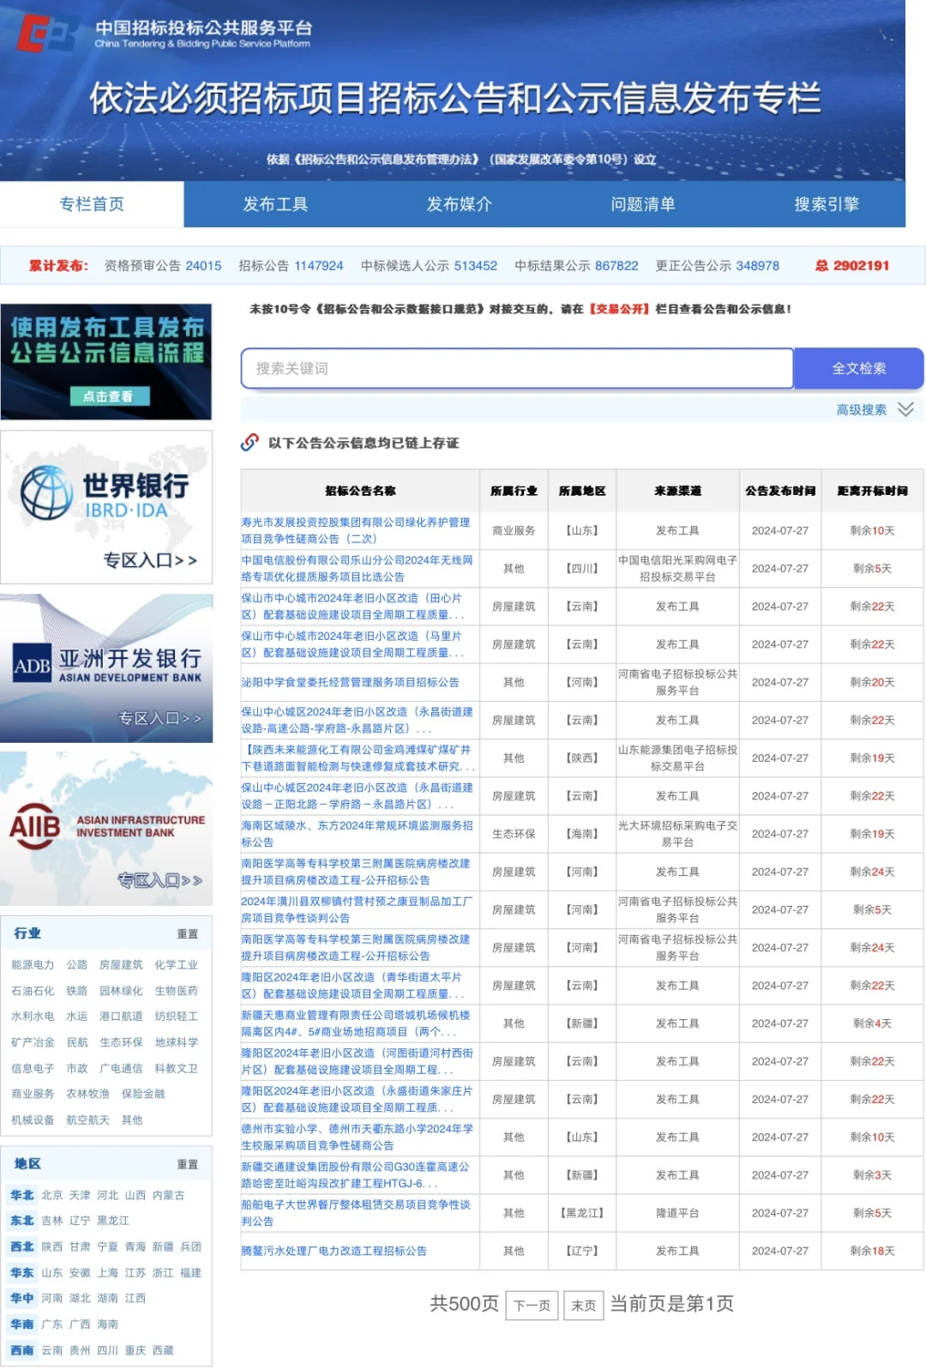Viewport: 926px width, 1370px height.
Task: Filter by 能源电力 industry
Action: pos(33,965)
